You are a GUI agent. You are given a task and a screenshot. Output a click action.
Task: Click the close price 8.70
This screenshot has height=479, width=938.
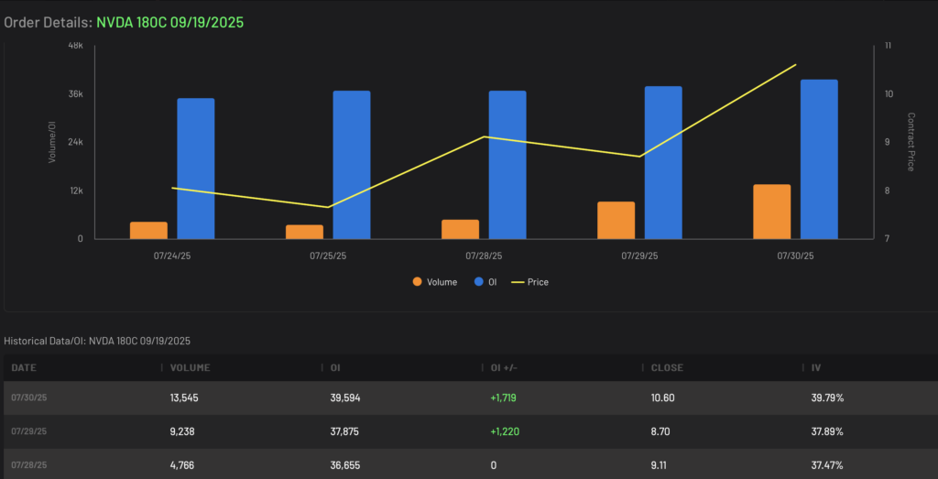coord(660,431)
